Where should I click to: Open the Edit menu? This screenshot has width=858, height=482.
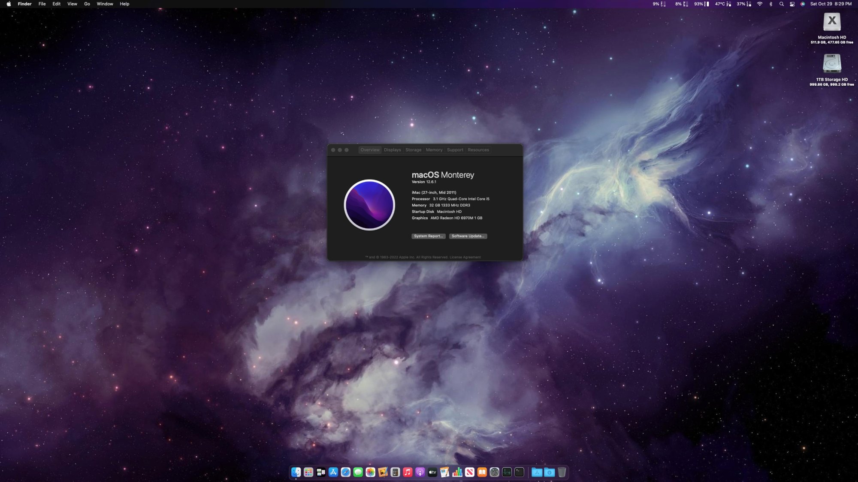tap(56, 4)
